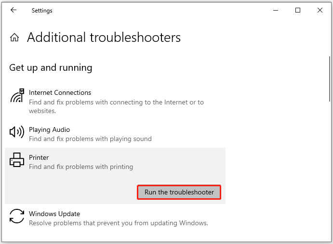The width and height of the screenshot is (333, 244).
Task: Run the troubleshooter for Printer
Action: coord(179,192)
